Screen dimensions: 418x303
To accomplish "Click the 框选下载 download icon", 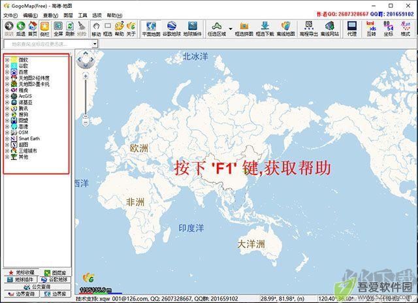I will click(265, 29).
